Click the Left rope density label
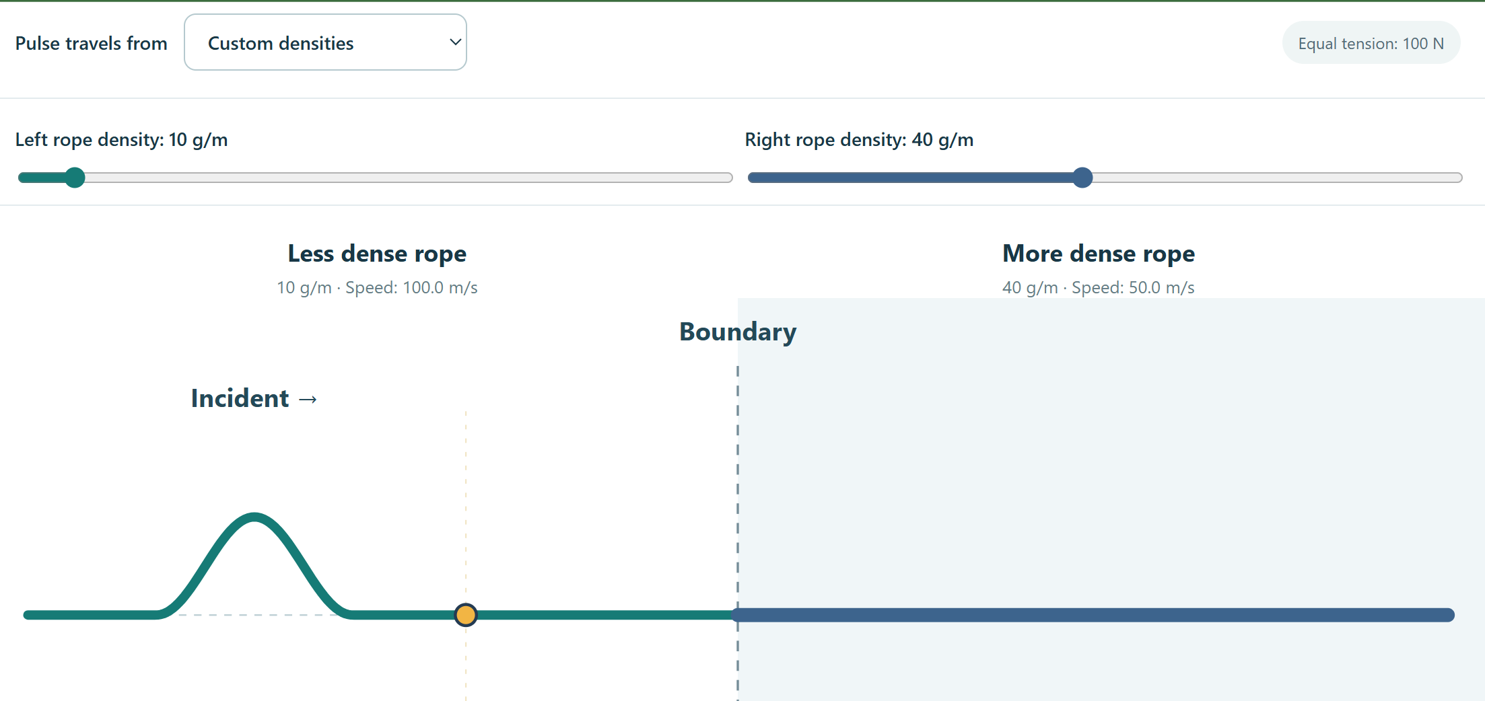Image resolution: width=1485 pixels, height=701 pixels. coord(122,140)
